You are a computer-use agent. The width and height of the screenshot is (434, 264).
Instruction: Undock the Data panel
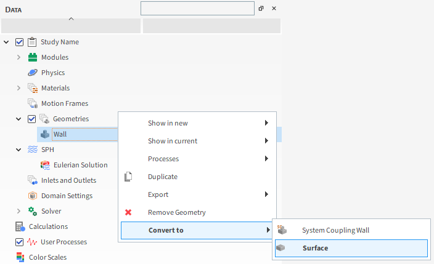pyautogui.click(x=261, y=8)
